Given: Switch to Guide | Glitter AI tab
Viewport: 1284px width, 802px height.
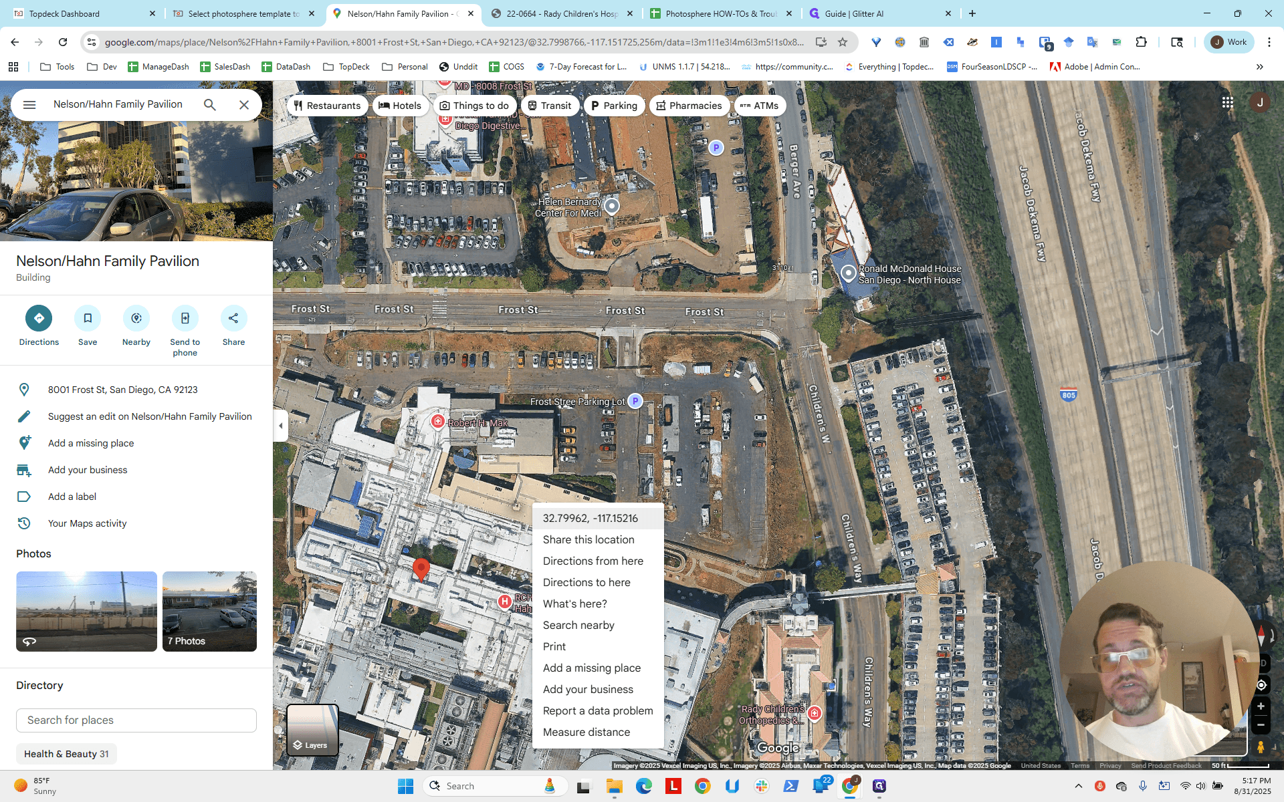Looking at the screenshot, I should click(x=881, y=13).
